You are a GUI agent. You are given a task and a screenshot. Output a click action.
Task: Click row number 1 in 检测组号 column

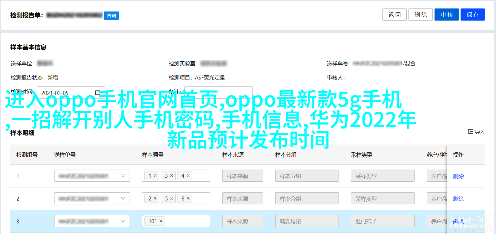[18, 176]
